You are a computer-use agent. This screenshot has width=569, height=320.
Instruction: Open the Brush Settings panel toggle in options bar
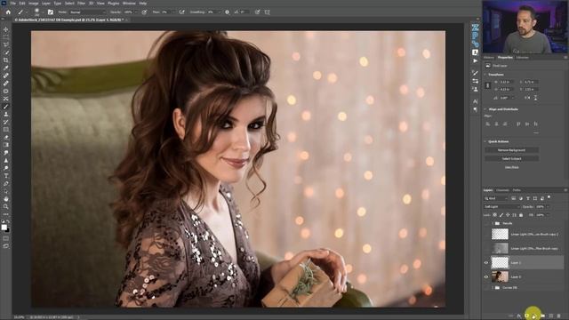(51, 12)
